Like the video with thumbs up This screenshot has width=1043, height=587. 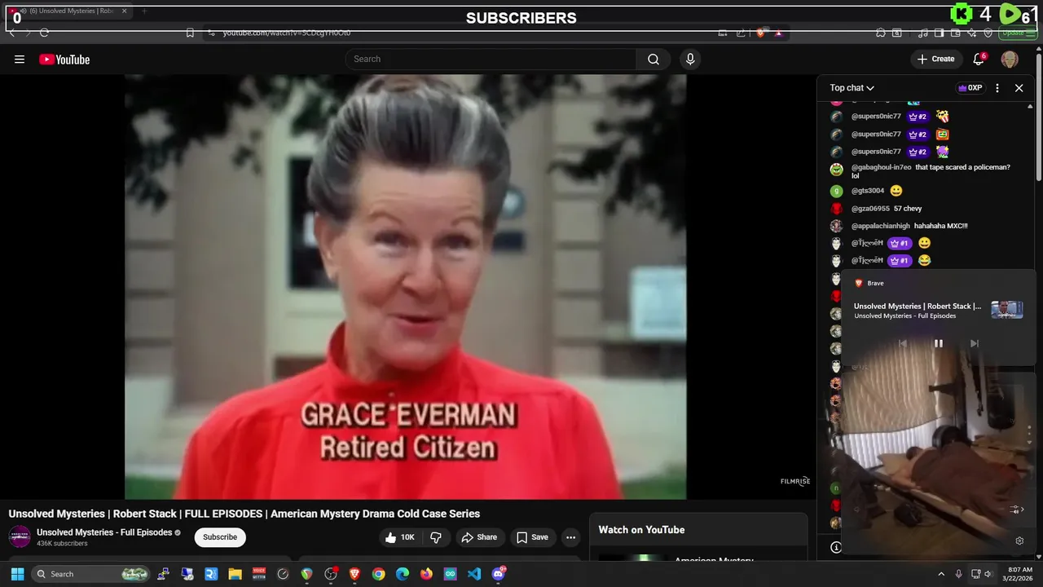pos(399,537)
